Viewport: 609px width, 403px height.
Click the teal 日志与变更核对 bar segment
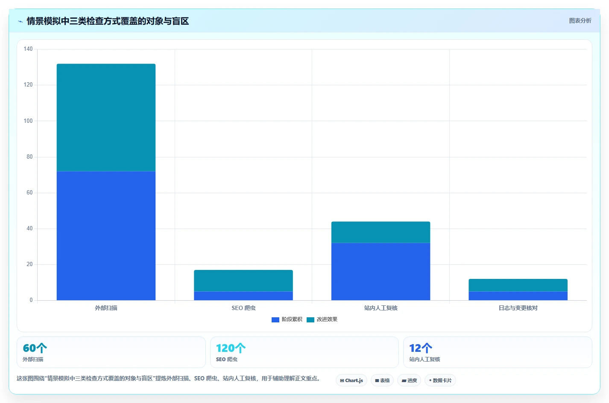click(x=518, y=285)
